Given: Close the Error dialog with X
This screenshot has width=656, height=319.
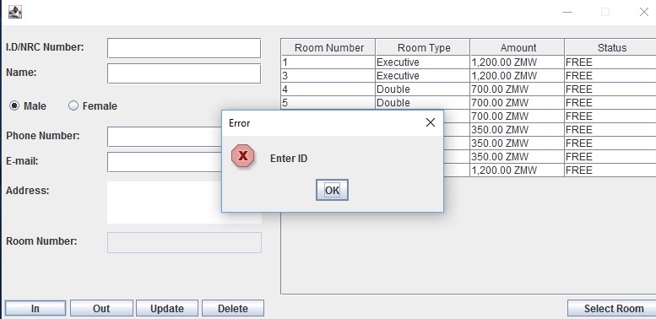Looking at the screenshot, I should click(x=430, y=122).
